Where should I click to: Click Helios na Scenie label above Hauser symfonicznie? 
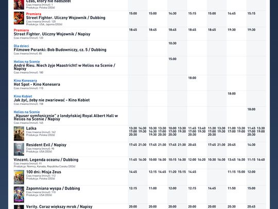coord(27,112)
